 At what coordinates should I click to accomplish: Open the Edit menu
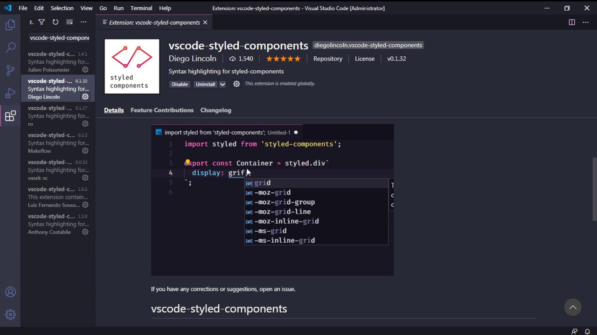pyautogui.click(x=39, y=8)
